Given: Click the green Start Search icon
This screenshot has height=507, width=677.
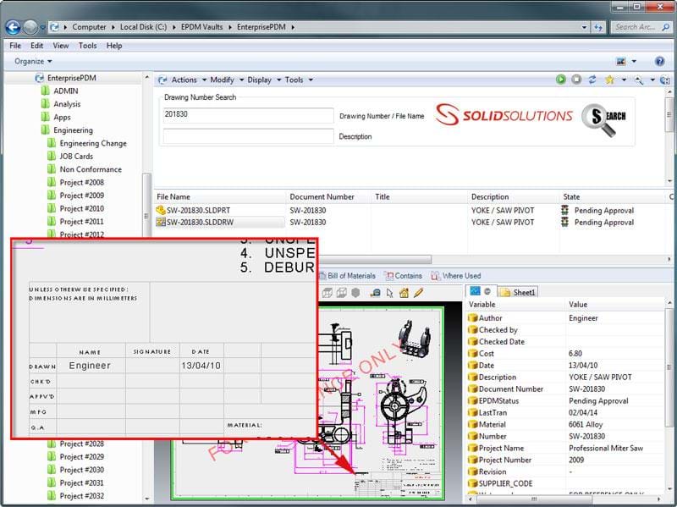Looking at the screenshot, I should coord(560,80).
